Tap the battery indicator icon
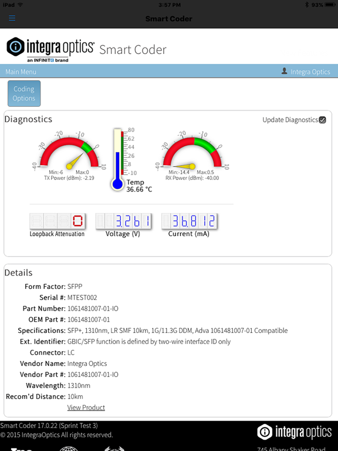Screen dimensions: 338x451 tap(330, 5)
